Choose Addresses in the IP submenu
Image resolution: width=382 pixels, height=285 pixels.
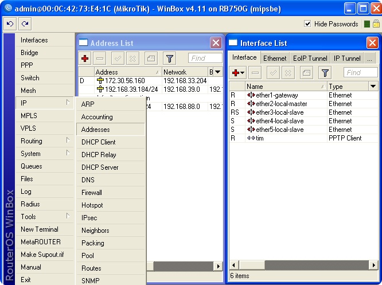click(111, 130)
